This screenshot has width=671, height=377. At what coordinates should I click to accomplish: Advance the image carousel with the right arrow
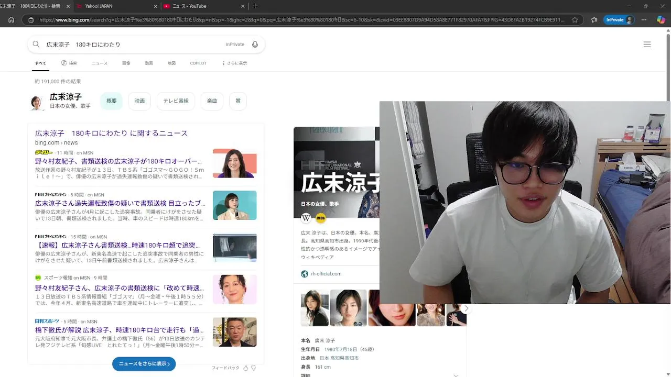pos(466,308)
